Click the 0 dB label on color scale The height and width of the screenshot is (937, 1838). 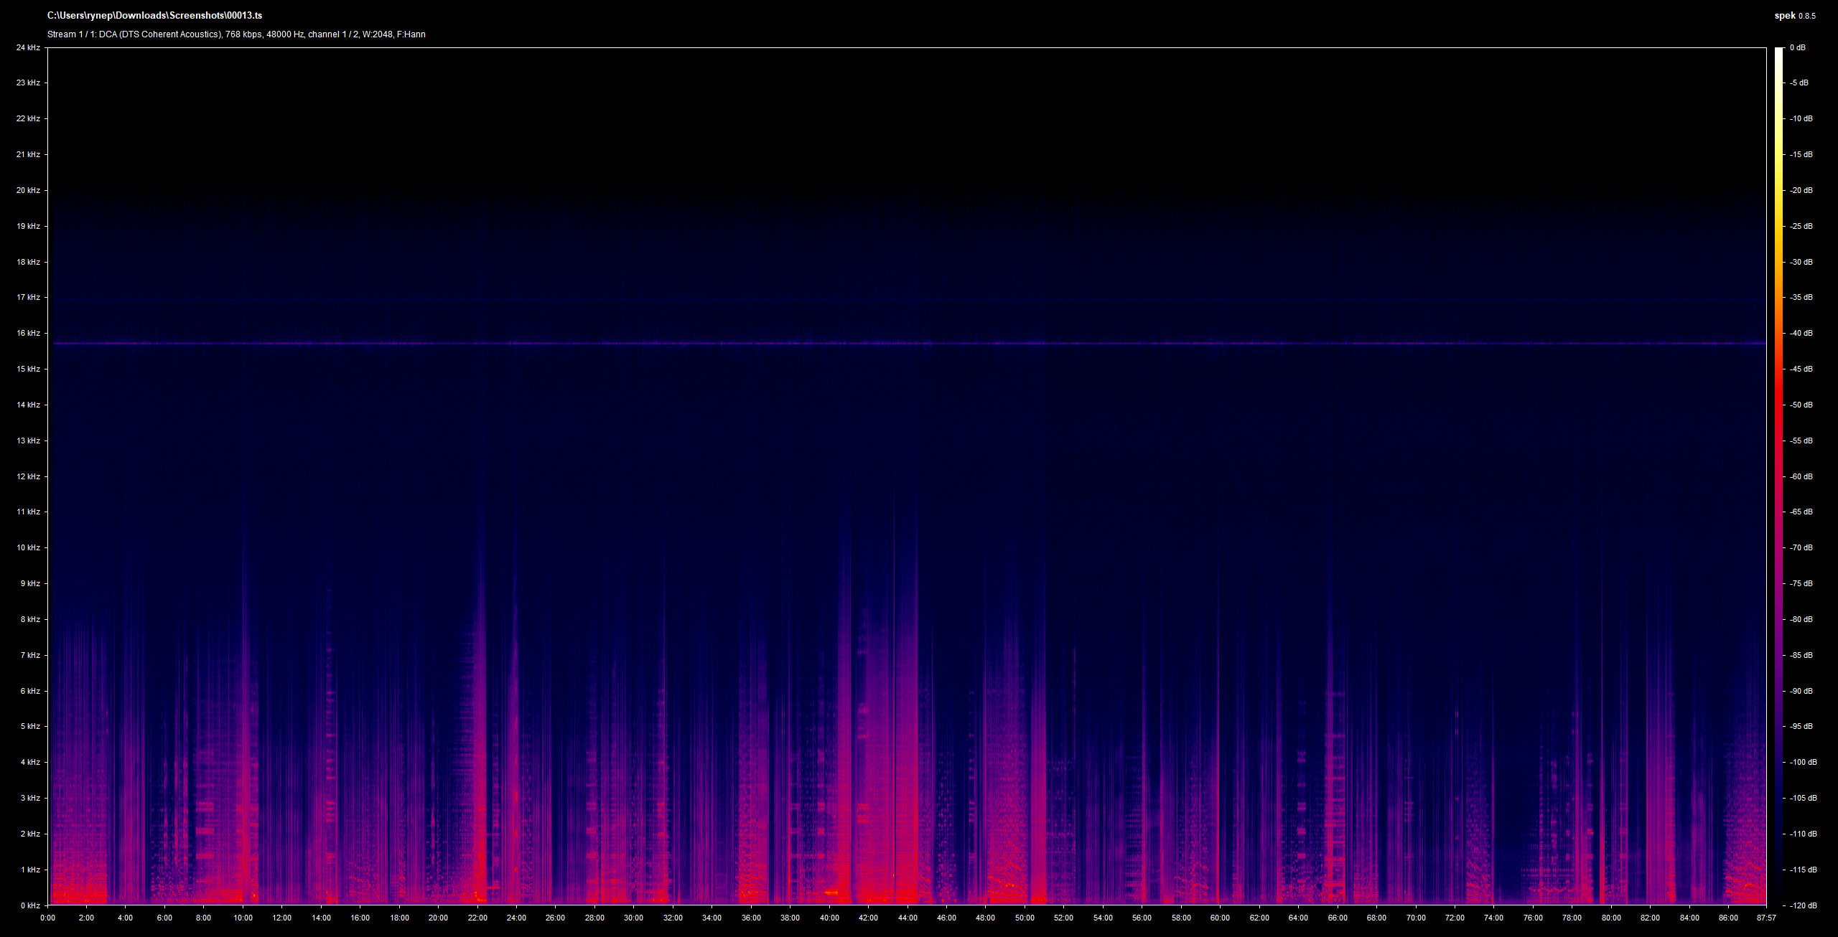click(x=1797, y=47)
